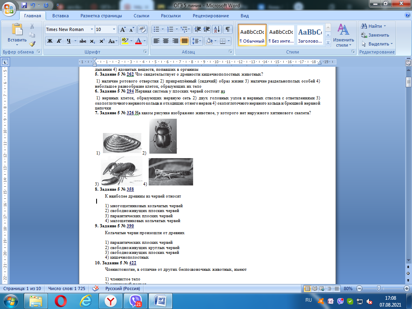The height and width of the screenshot is (309, 412).
Task: Apply the Без интервала style
Action: (281, 35)
